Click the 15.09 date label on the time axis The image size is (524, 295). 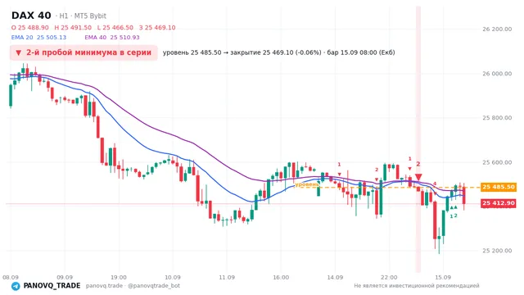(443, 277)
